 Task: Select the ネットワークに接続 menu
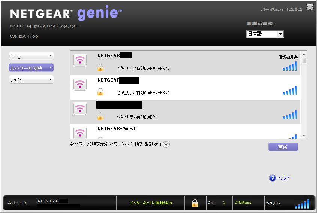(x=31, y=68)
